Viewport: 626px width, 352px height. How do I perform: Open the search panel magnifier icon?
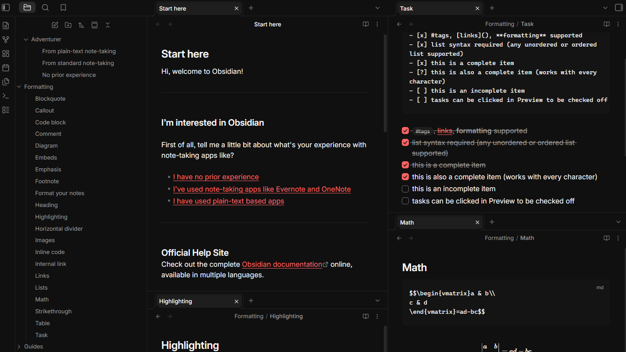[45, 7]
